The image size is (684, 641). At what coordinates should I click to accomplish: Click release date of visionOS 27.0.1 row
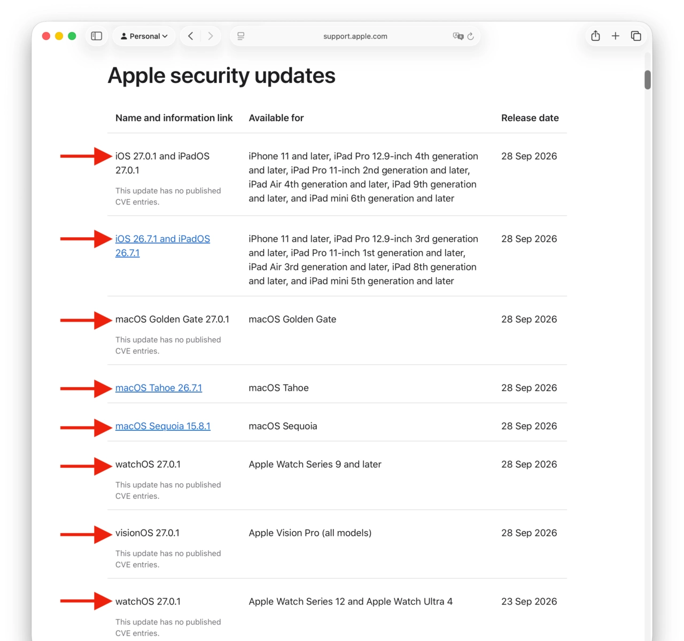(x=529, y=533)
